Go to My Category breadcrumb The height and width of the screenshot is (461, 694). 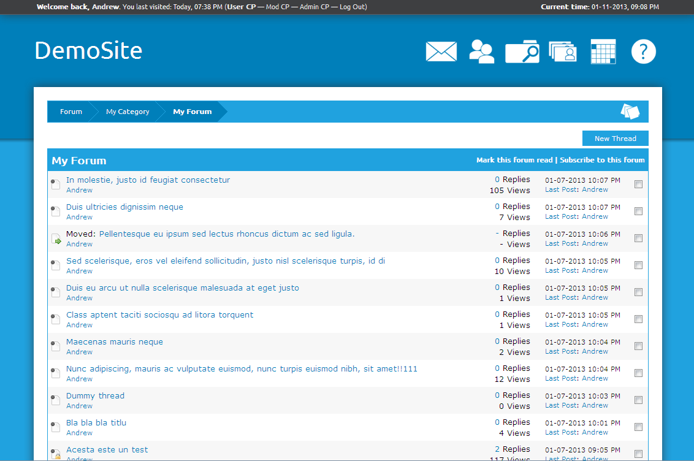click(128, 112)
